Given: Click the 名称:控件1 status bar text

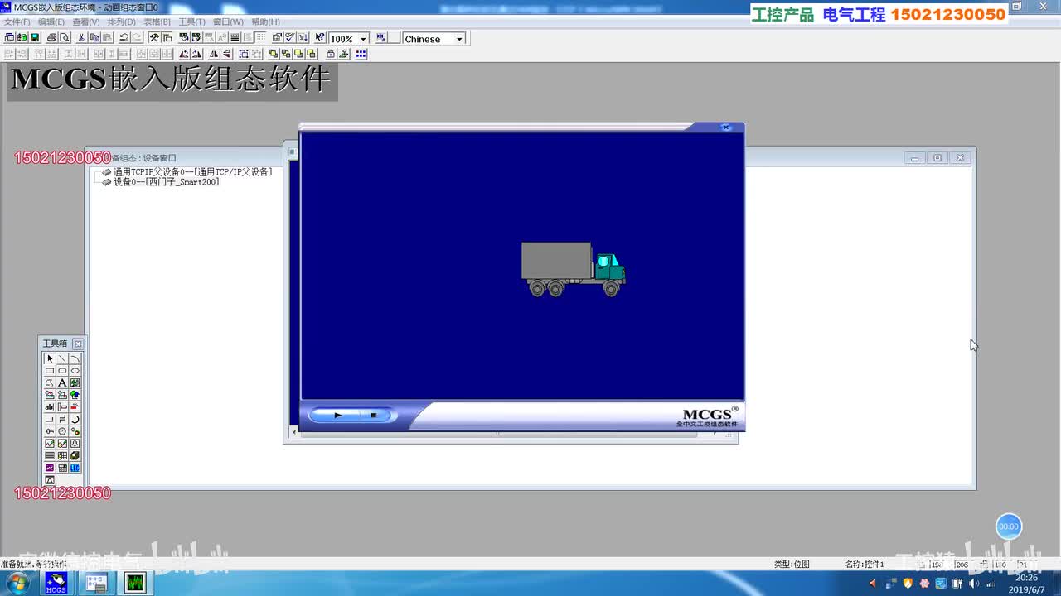Looking at the screenshot, I should coord(865,565).
